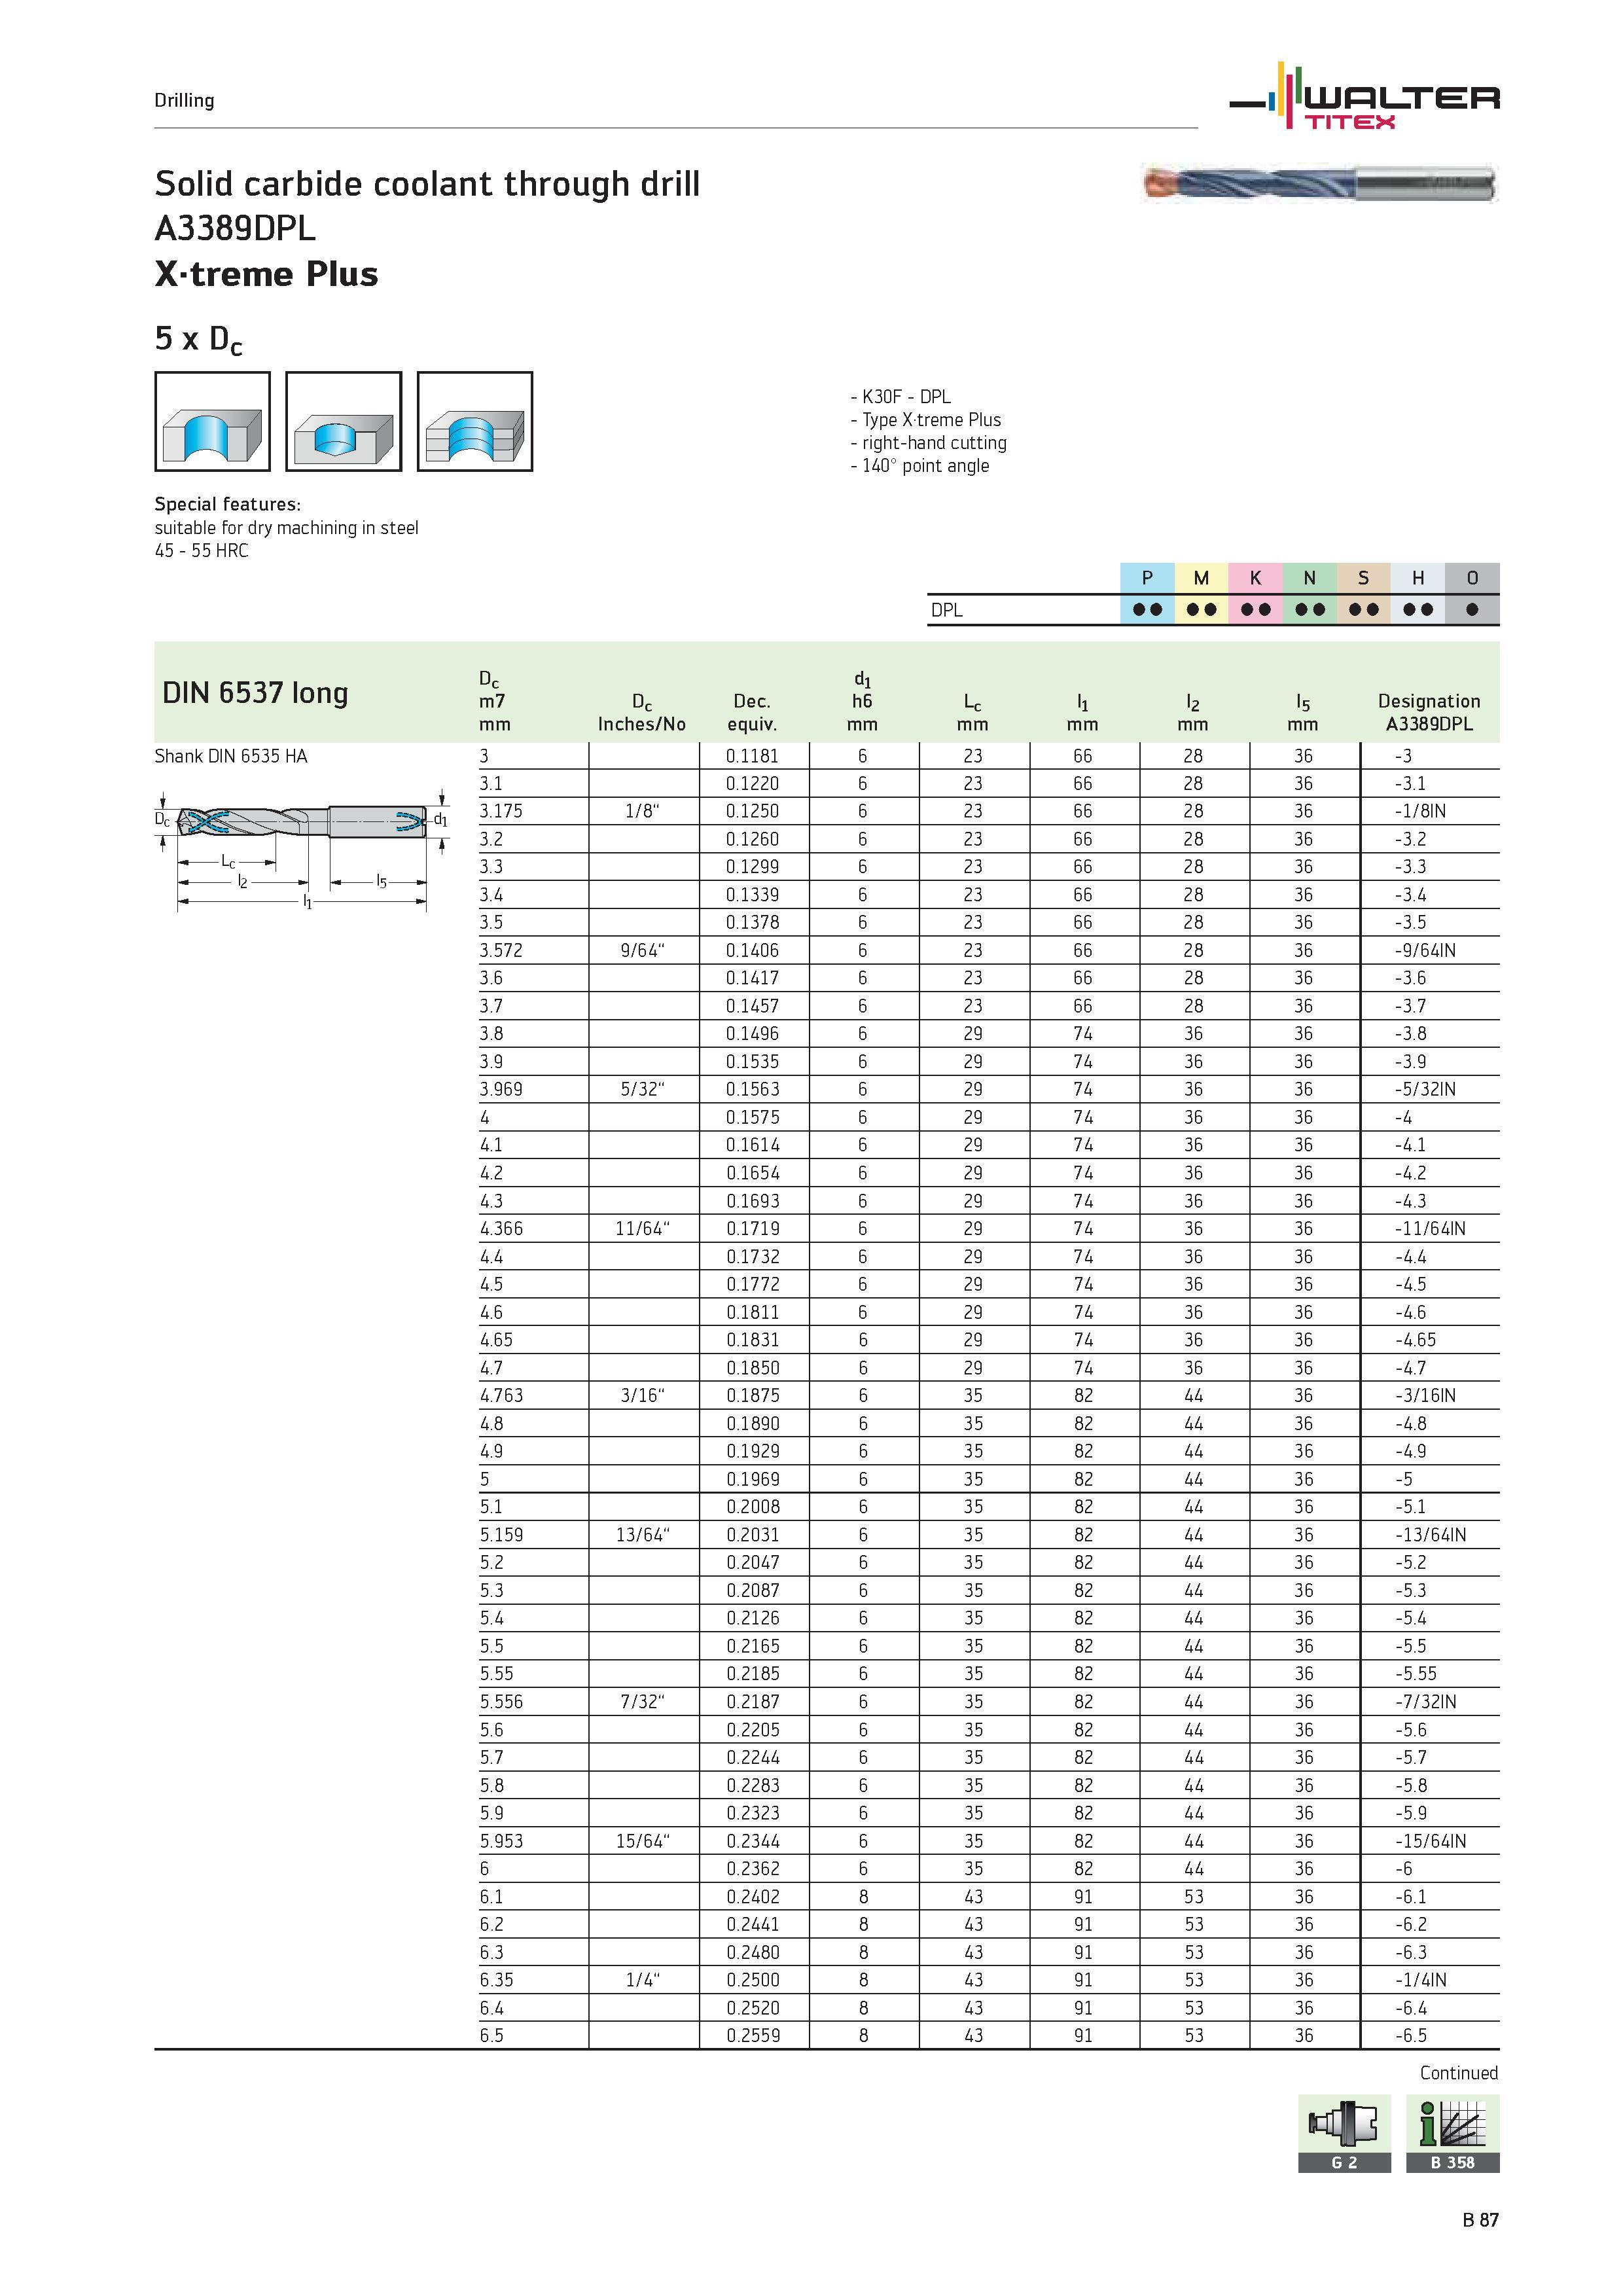
Task: Click the 'Solid carbide coolant through drill' title
Action: [427, 184]
